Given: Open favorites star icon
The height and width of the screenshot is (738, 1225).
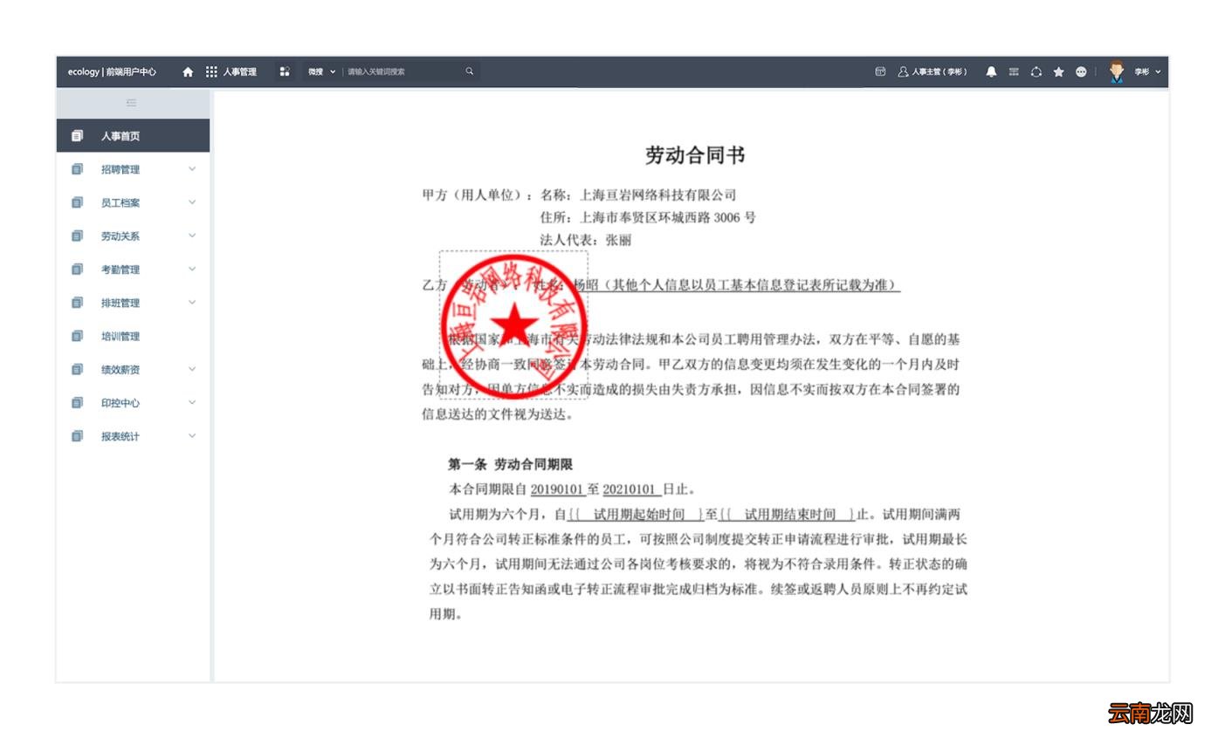Looking at the screenshot, I should (1058, 72).
